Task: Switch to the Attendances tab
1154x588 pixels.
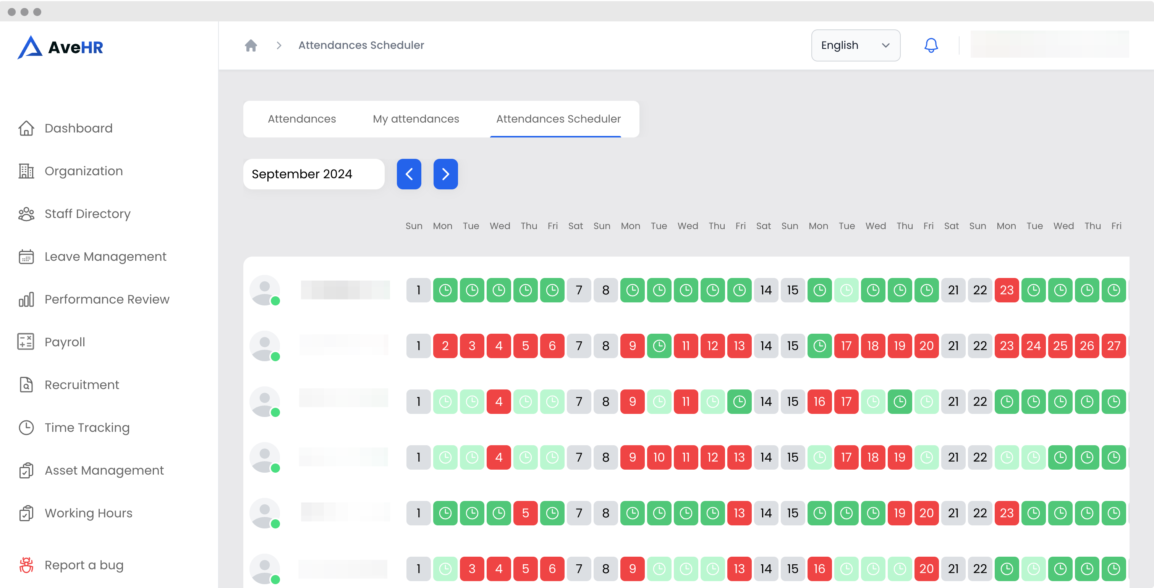Action: point(301,119)
